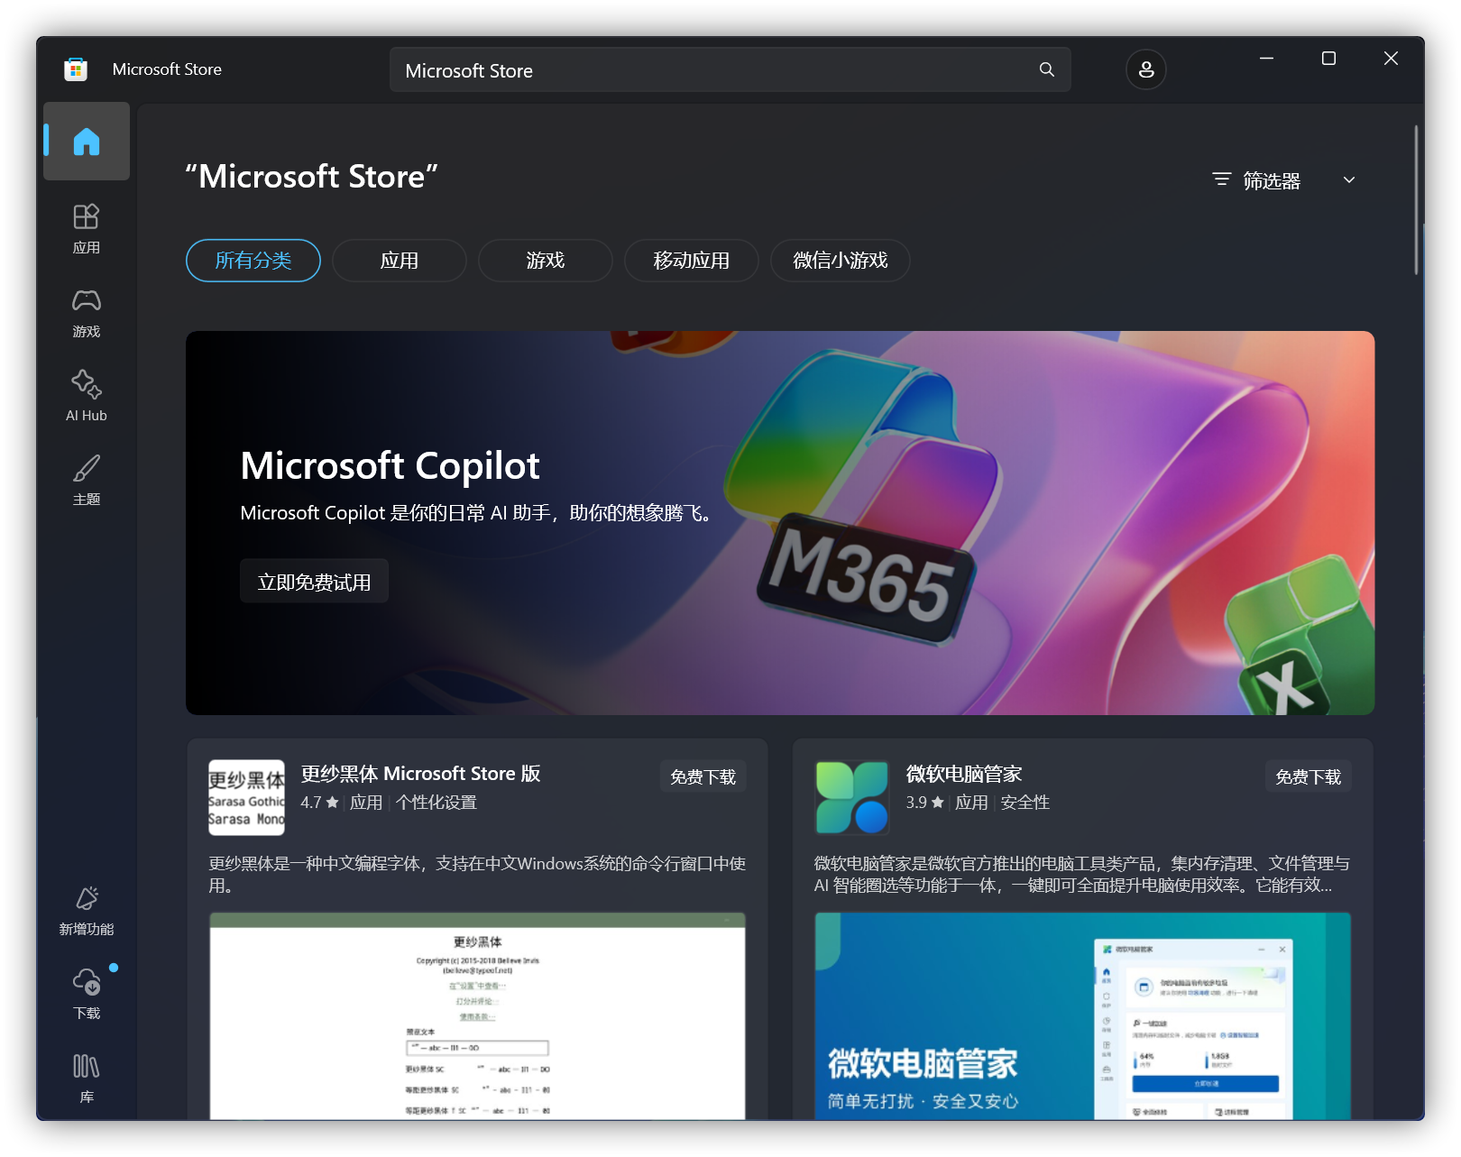Open the 主题 (Themes) sidebar section
1461x1157 pixels.
tap(87, 480)
